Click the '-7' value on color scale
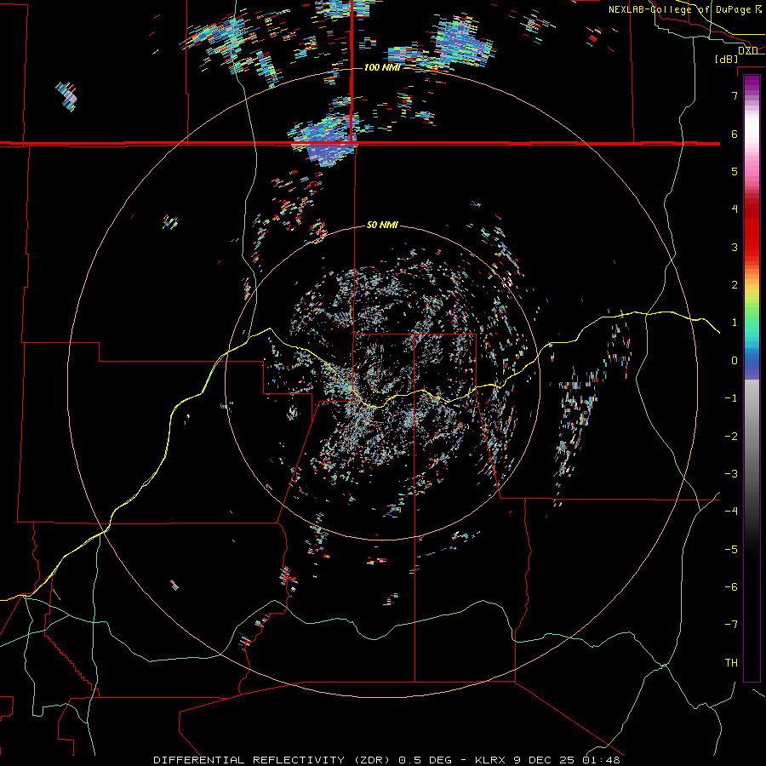 tap(731, 625)
